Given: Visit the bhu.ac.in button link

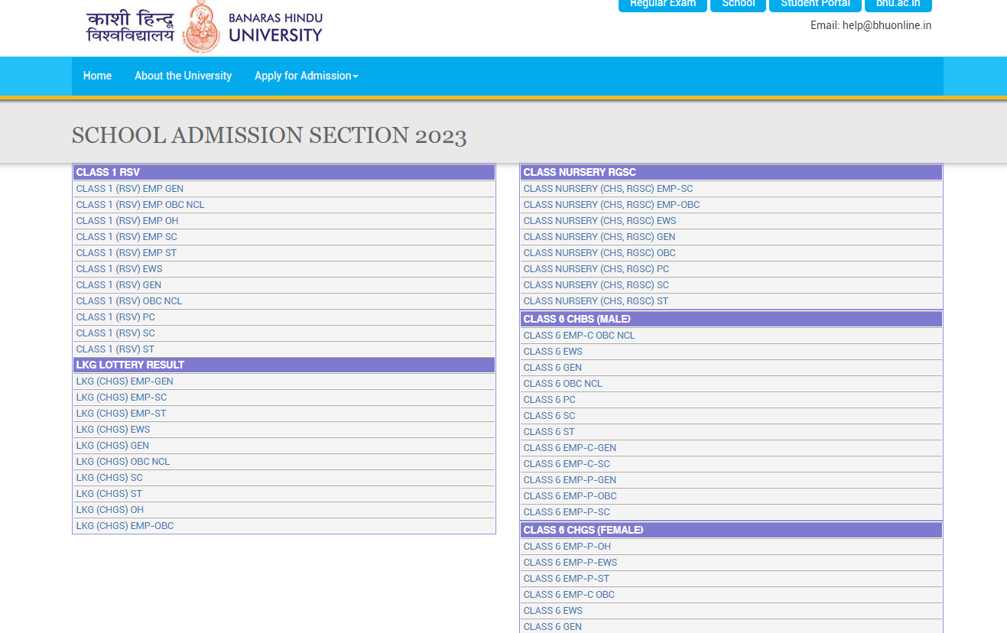Looking at the screenshot, I should [898, 5].
